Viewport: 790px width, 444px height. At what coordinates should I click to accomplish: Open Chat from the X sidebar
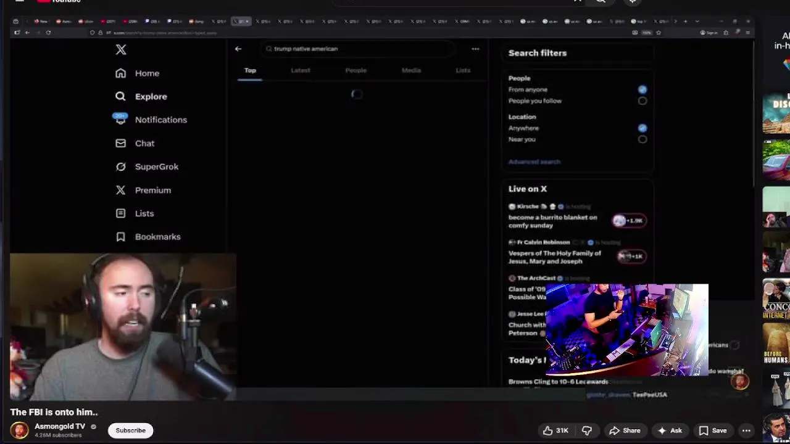coord(135,143)
